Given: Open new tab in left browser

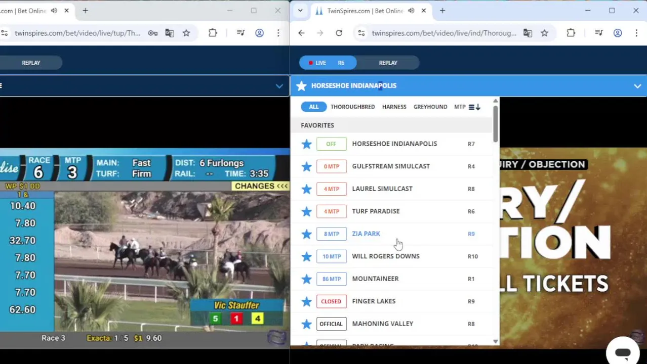Looking at the screenshot, I should click(85, 11).
